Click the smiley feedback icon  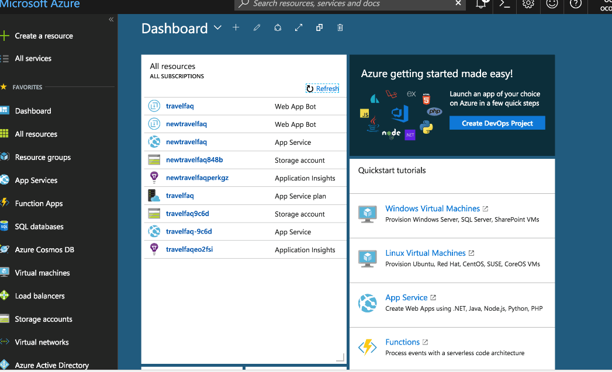(552, 4)
